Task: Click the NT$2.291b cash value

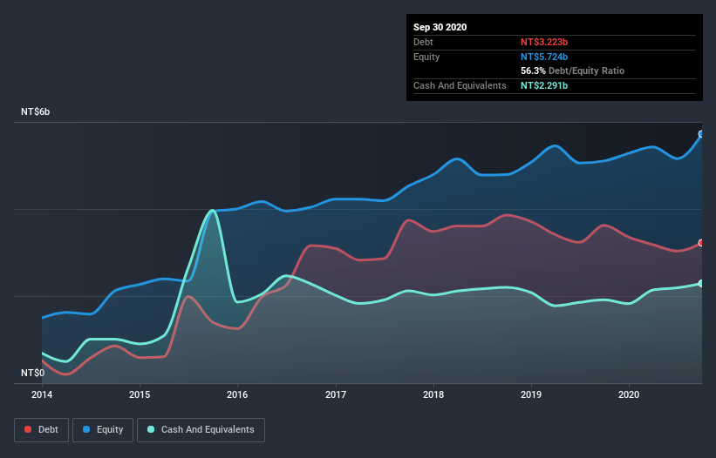Action: (x=544, y=85)
